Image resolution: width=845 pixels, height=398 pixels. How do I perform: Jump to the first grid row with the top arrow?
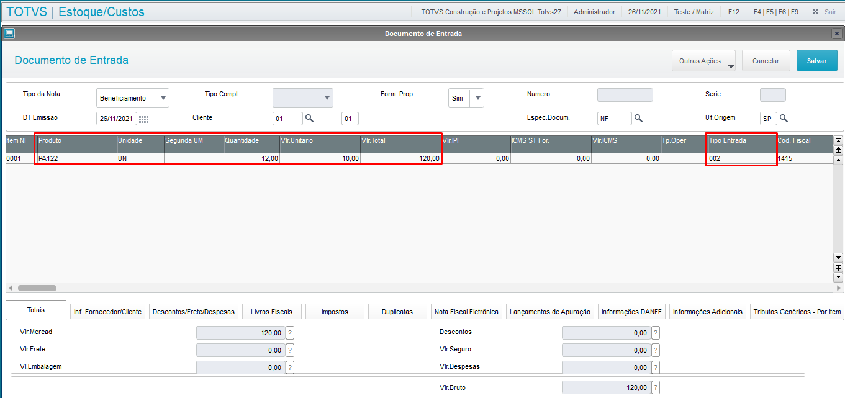(x=838, y=140)
